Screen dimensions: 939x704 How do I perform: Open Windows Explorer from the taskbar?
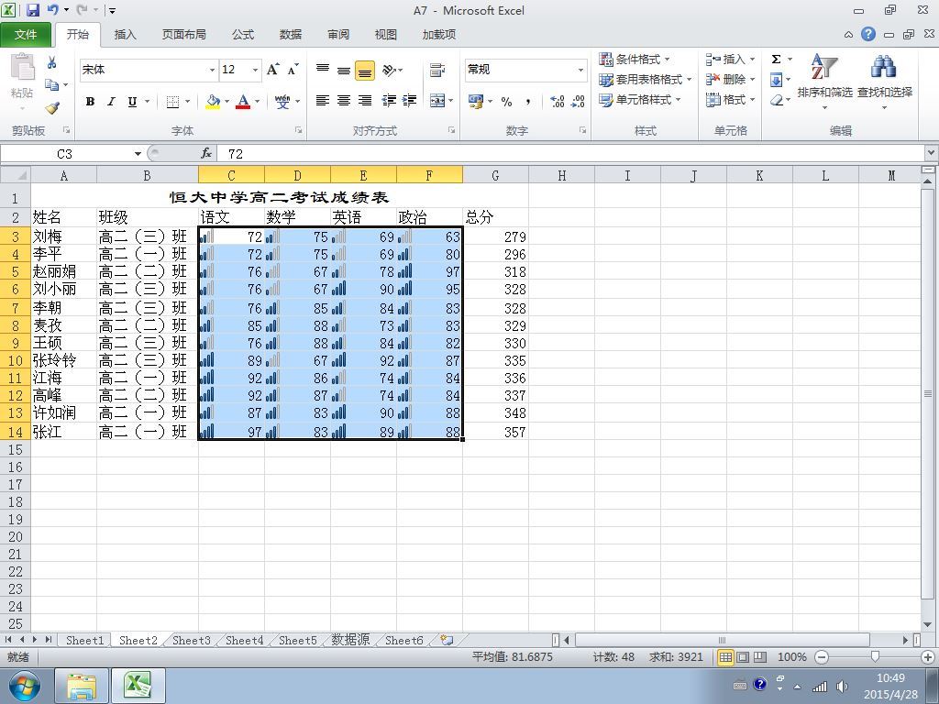pyautogui.click(x=82, y=686)
